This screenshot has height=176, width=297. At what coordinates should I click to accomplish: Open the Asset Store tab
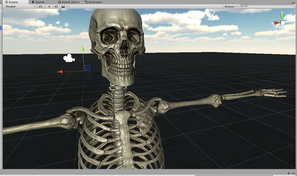[69, 2]
